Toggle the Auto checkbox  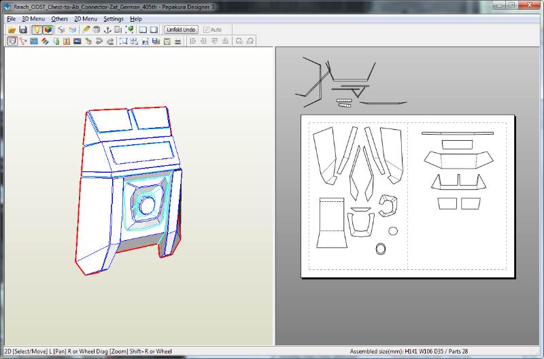point(207,30)
